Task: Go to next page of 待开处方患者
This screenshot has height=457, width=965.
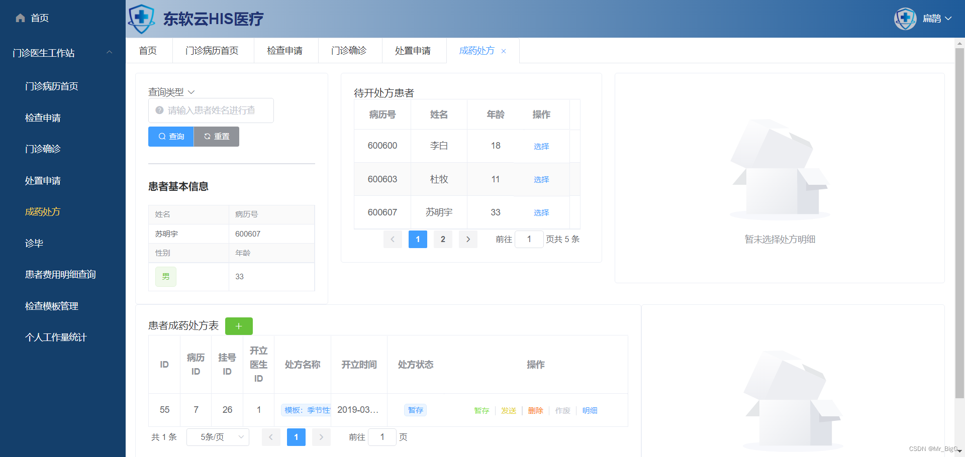Action: click(x=468, y=239)
